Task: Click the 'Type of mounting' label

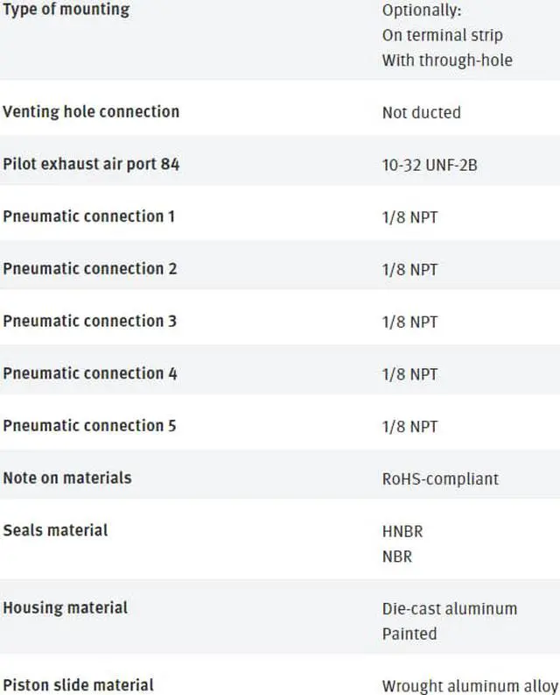Action: click(66, 10)
